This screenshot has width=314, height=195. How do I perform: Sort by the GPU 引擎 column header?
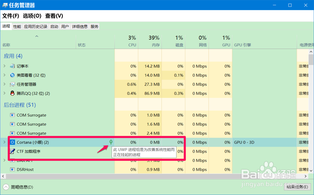pos(264,42)
